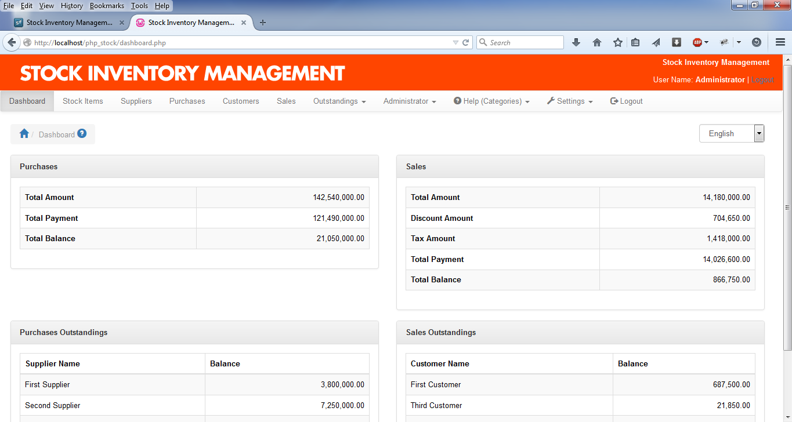Open the Settings dropdown in navbar
Image resolution: width=792 pixels, height=422 pixels.
pos(570,101)
